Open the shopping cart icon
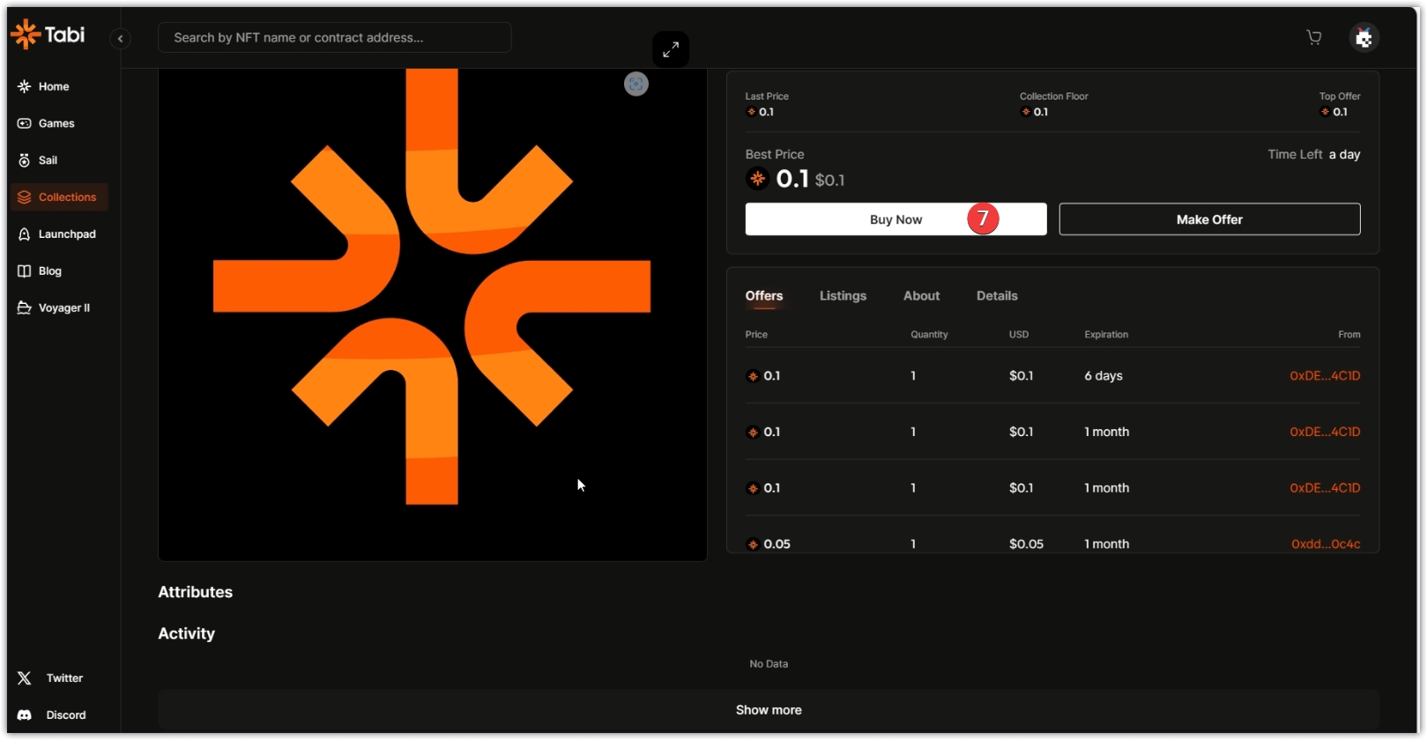Screen dimensions: 1427x740 pyautogui.click(x=1313, y=37)
